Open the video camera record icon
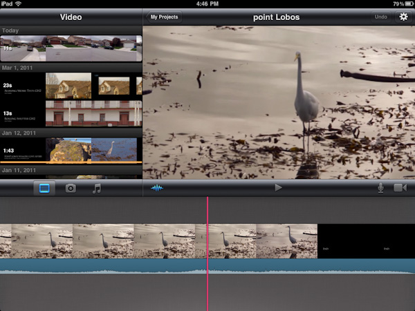 click(x=400, y=188)
